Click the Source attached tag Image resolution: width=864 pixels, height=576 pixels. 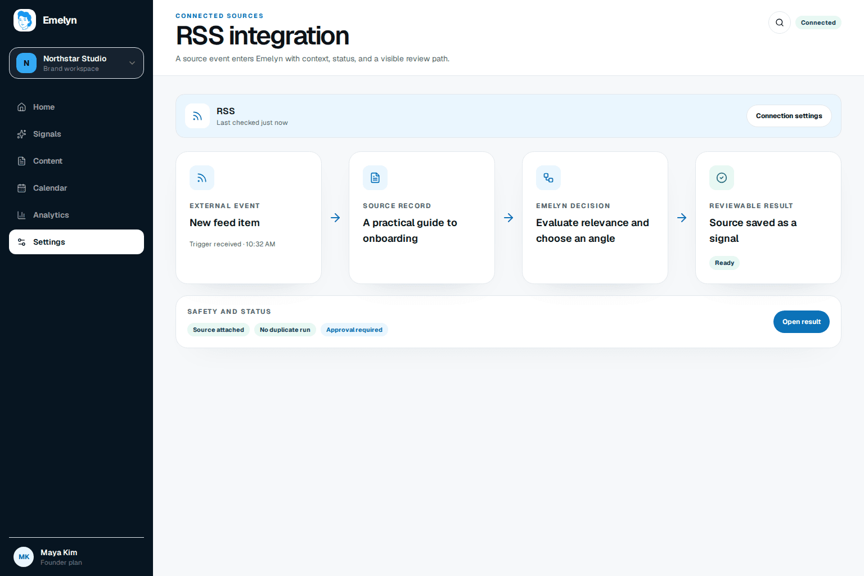pyautogui.click(x=218, y=330)
